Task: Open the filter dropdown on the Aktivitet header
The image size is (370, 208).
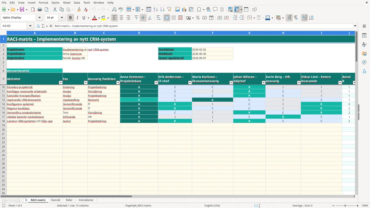Action: coord(60,83)
